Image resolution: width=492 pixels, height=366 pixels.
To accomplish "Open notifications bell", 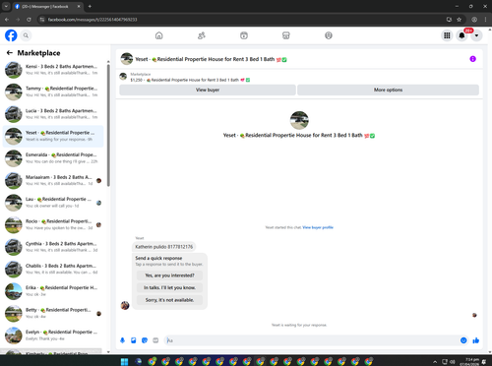I will coord(461,35).
